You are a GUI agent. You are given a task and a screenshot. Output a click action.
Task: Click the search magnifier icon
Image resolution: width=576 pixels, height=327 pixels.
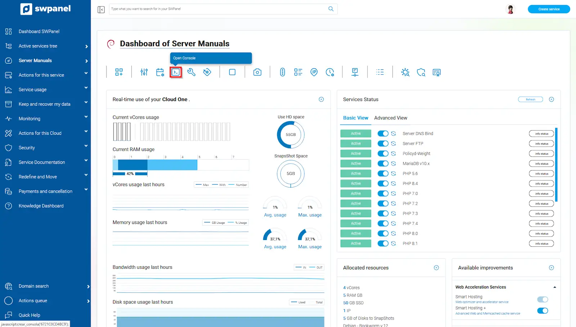[x=331, y=9]
